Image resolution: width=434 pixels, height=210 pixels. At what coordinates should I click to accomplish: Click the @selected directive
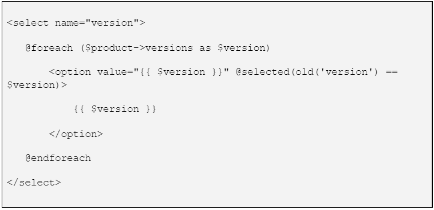coord(262,72)
